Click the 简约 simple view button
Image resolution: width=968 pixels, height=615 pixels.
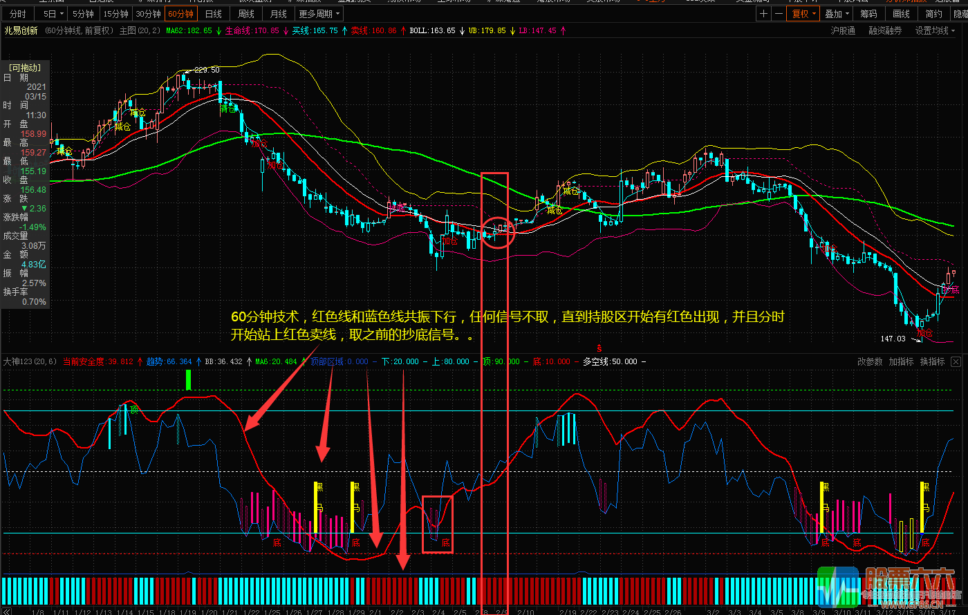tap(933, 14)
